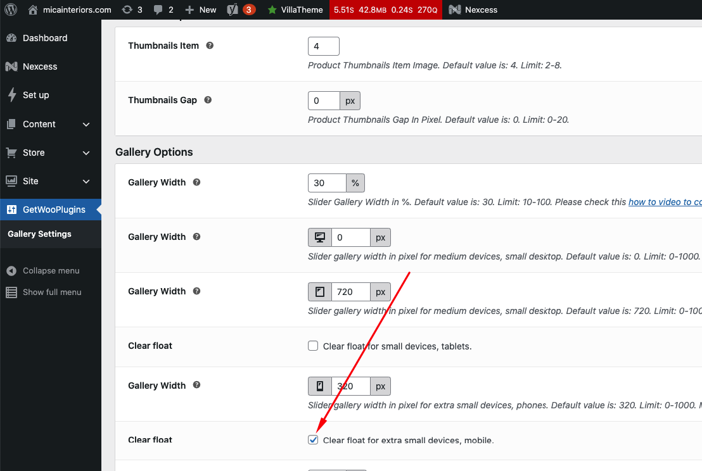Click the Show full menu list icon
The image size is (702, 471).
[x=11, y=292]
